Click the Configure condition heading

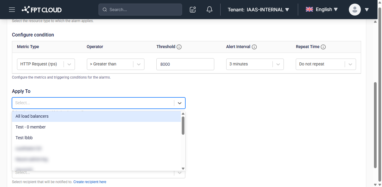pyautogui.click(x=33, y=35)
